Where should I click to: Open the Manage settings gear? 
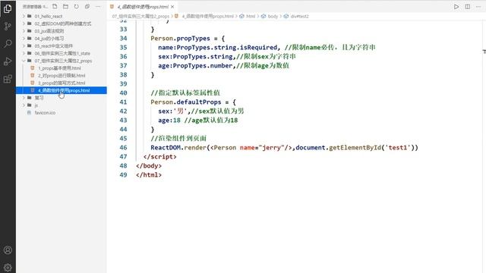pos(8,267)
